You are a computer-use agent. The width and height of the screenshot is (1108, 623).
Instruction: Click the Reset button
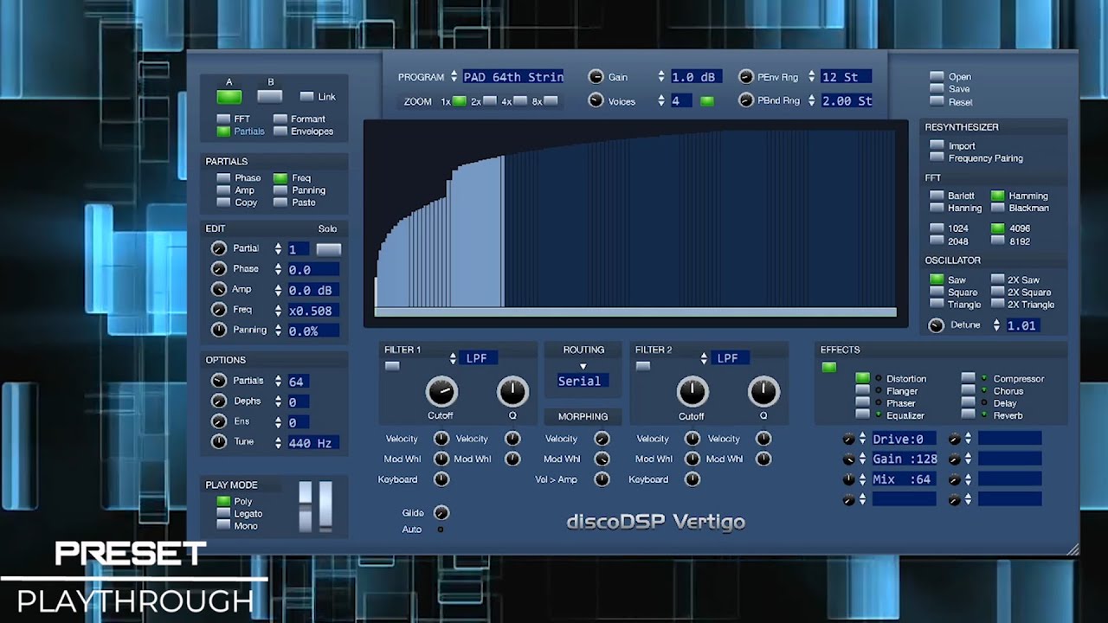[x=937, y=102]
